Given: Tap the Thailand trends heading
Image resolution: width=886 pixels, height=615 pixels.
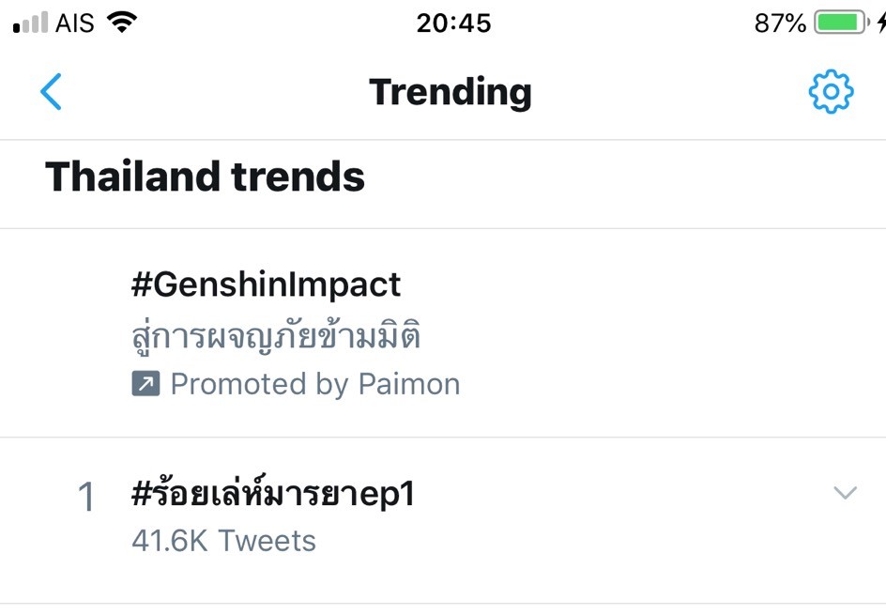Looking at the screenshot, I should coord(205,176).
